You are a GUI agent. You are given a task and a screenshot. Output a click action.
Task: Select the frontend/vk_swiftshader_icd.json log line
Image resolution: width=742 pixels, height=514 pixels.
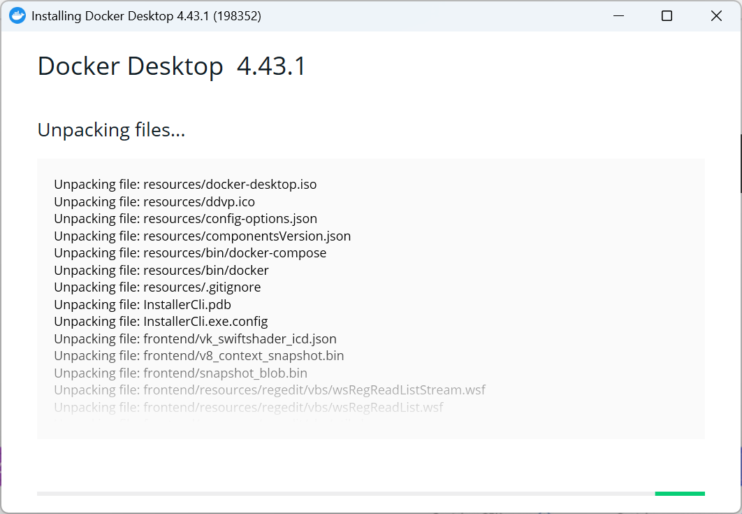(x=195, y=338)
